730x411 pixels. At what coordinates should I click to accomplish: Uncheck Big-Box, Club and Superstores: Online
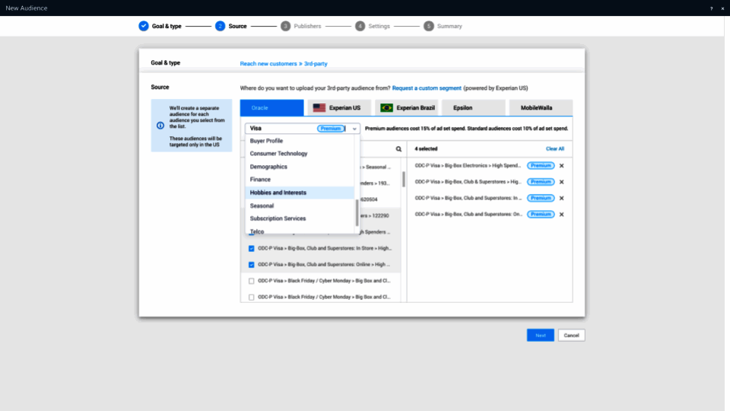coord(252,265)
